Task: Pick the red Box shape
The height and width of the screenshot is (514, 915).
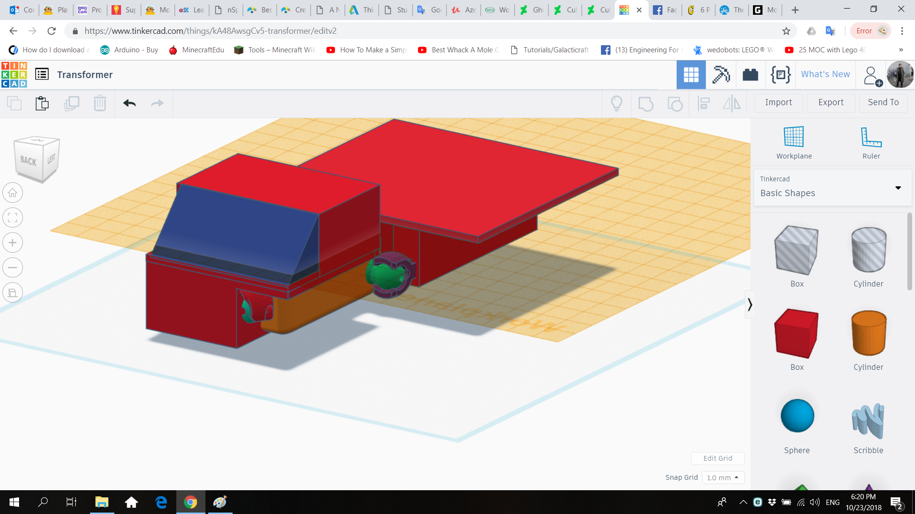Action: pyautogui.click(x=797, y=333)
